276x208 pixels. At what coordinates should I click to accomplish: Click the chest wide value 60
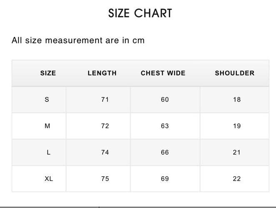pyautogui.click(x=165, y=100)
